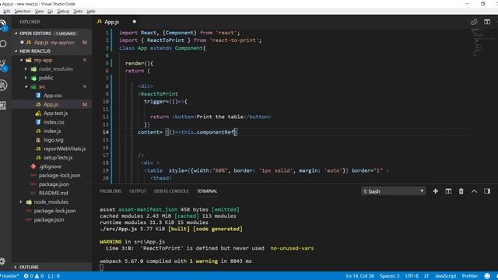Viewport: 498px width, 280px height.
Task: Open the Debug menu
Action: point(63,11)
